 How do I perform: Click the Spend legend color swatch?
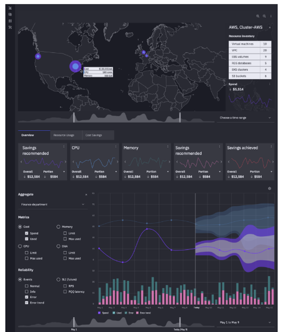99,313
